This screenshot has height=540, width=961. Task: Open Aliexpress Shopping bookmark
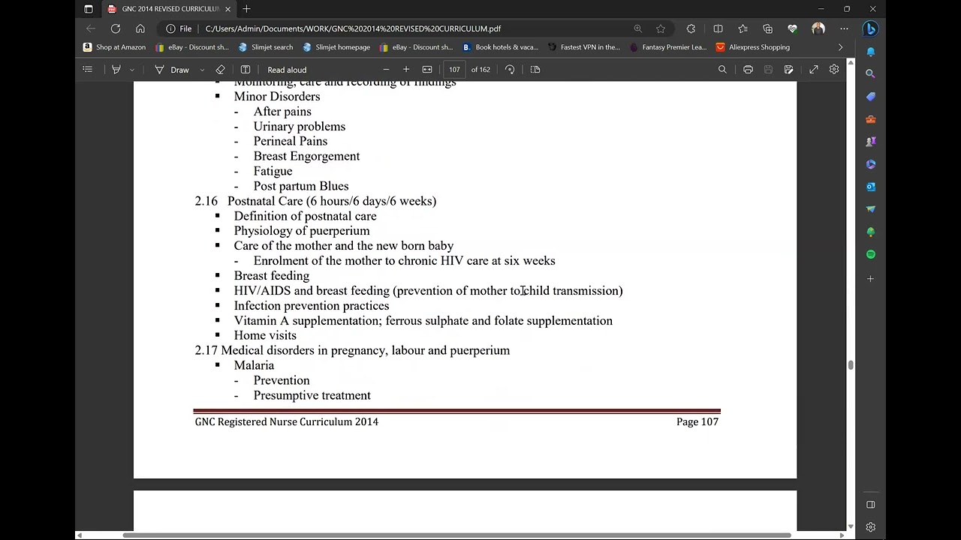753,47
